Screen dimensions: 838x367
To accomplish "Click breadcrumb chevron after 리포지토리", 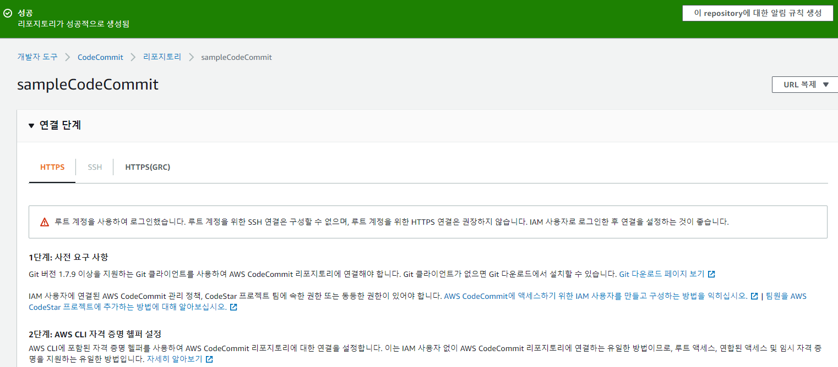I will tap(192, 57).
